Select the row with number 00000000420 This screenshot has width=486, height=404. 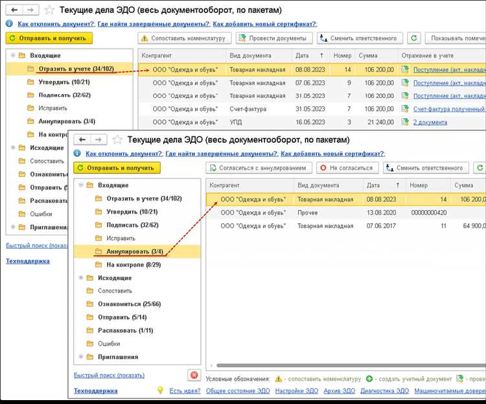(345, 213)
